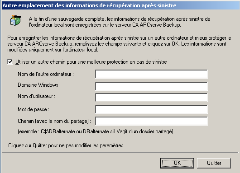
Task: Click the 'Chemin (avec le nom du partage)' field
Action: [x=151, y=121]
